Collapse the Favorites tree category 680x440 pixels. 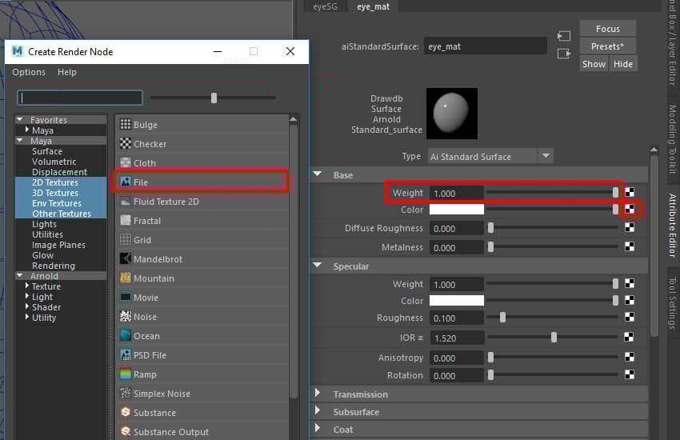click(20, 119)
